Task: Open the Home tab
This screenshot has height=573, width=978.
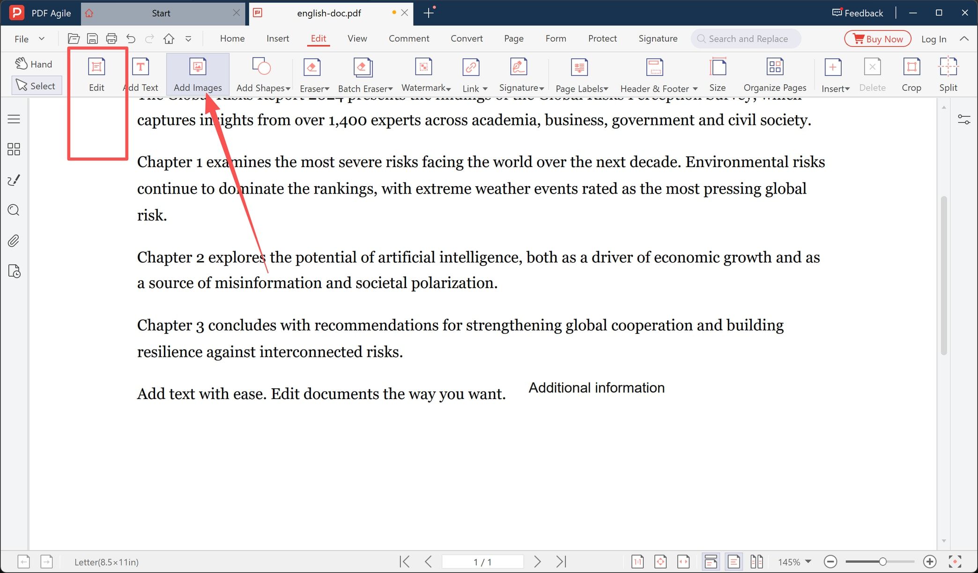Action: click(x=232, y=38)
